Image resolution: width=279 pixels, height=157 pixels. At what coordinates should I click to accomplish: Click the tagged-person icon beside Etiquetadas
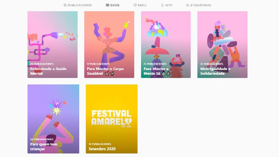point(188,5)
